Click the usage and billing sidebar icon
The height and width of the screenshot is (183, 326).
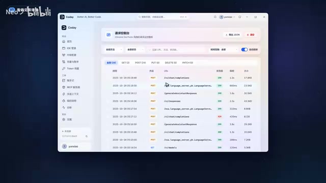pyautogui.click(x=64, y=62)
